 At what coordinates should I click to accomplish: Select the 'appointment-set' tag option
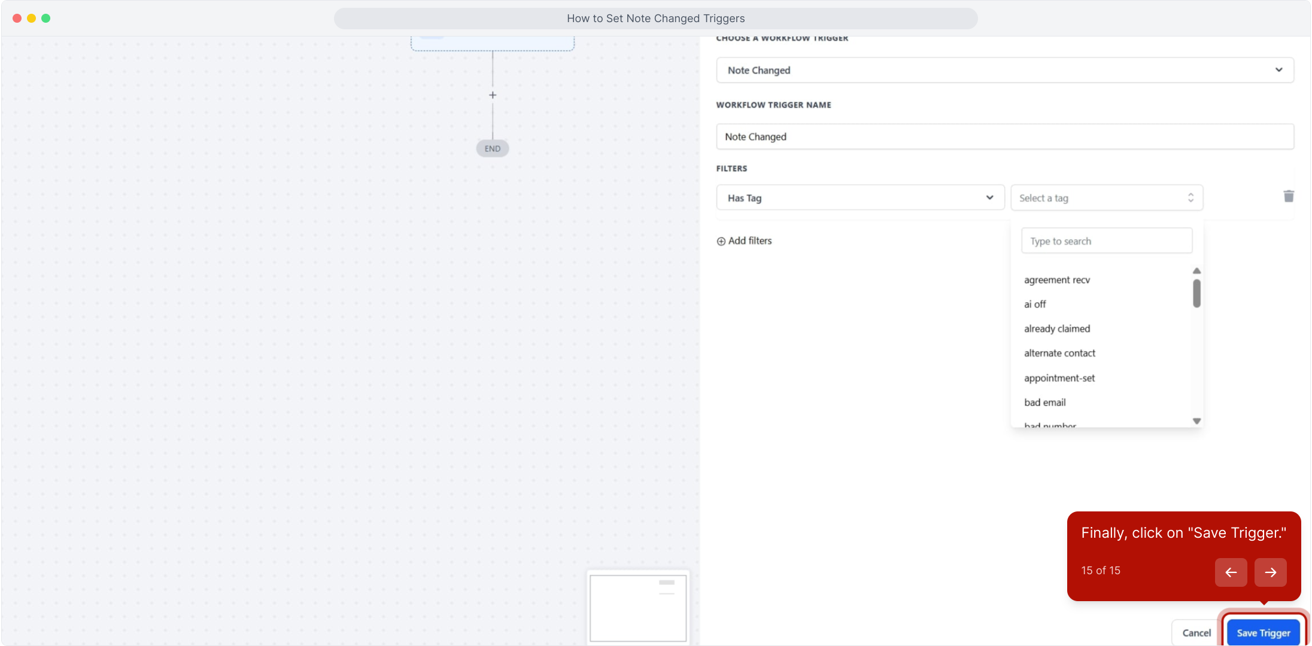point(1059,378)
